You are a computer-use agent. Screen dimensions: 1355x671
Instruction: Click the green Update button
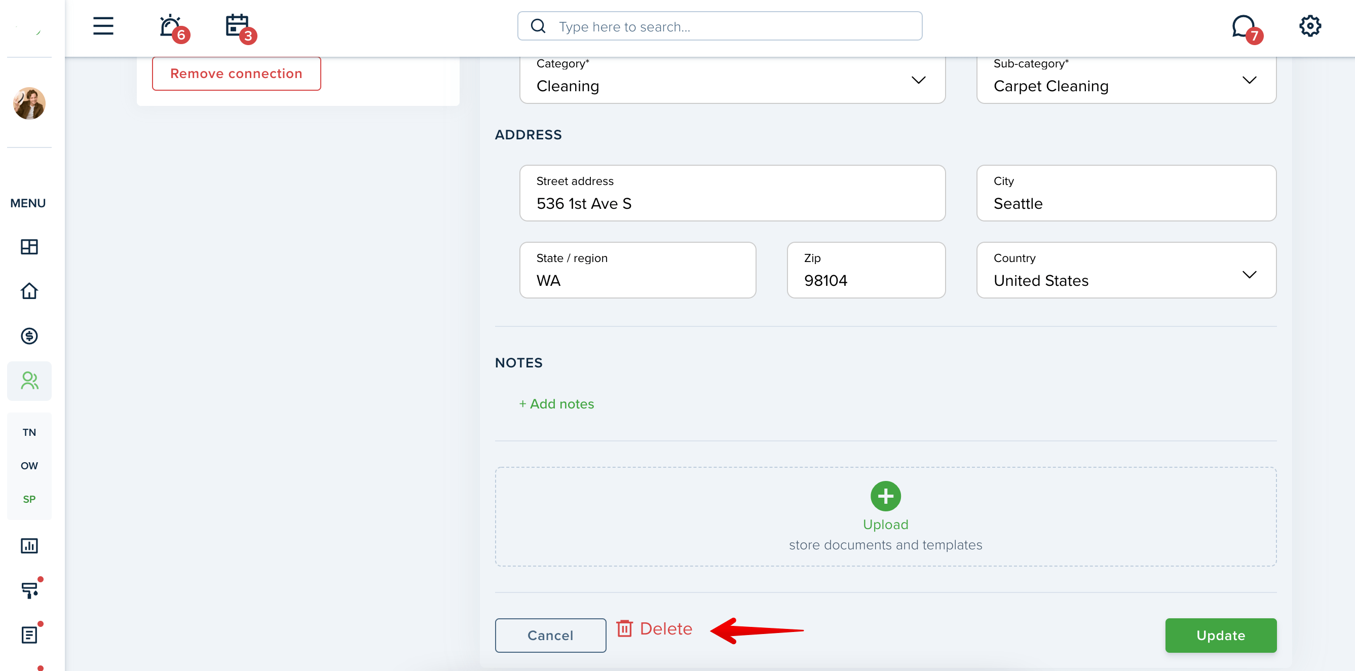click(1220, 635)
